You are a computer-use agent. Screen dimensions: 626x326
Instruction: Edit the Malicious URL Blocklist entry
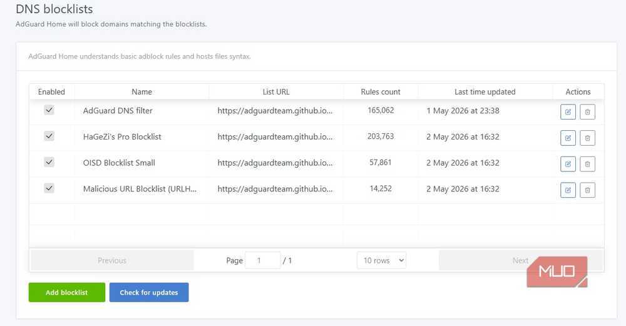pyautogui.click(x=568, y=190)
